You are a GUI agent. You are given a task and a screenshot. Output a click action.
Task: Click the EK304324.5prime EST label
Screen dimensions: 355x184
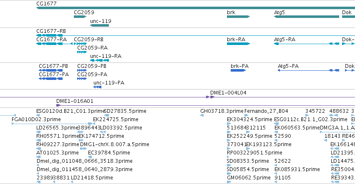[x=249, y=119]
